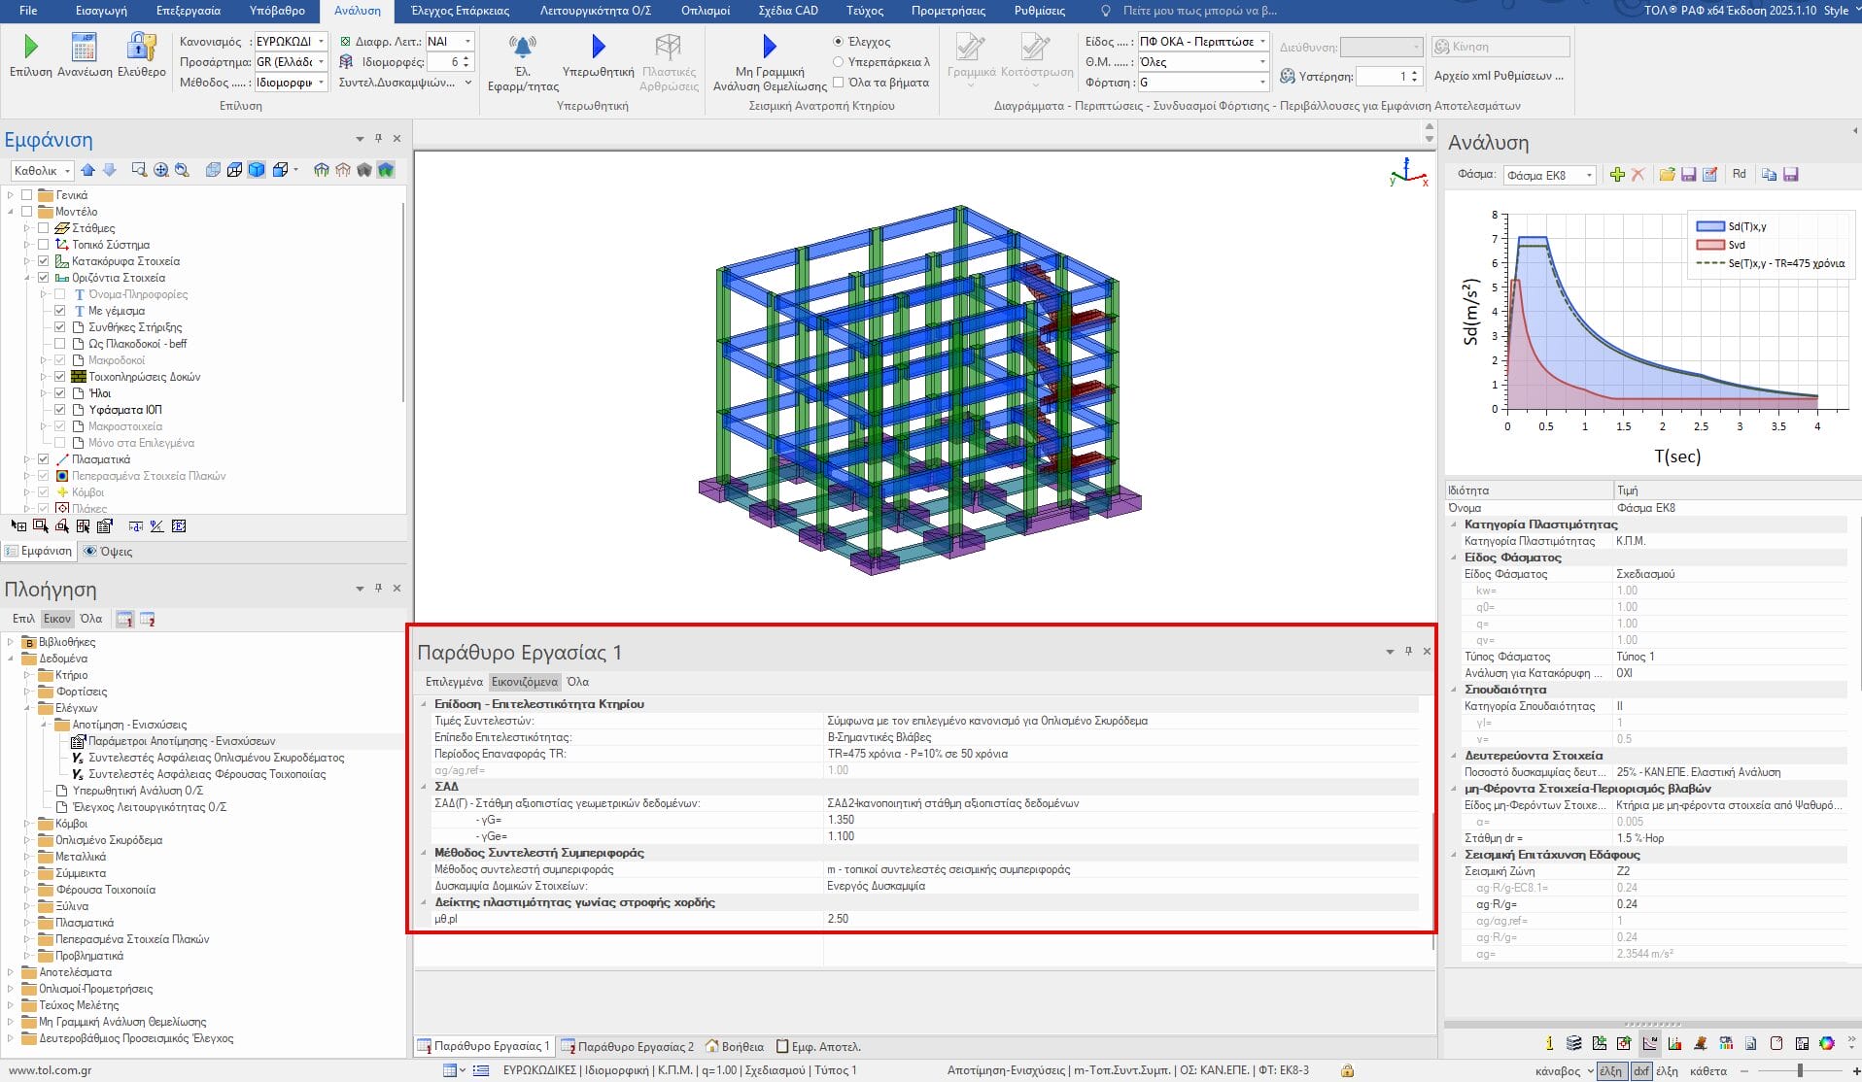Click the Ελεύθερο padlock icon
Image resolution: width=1862 pixels, height=1082 pixels.
coord(141,47)
